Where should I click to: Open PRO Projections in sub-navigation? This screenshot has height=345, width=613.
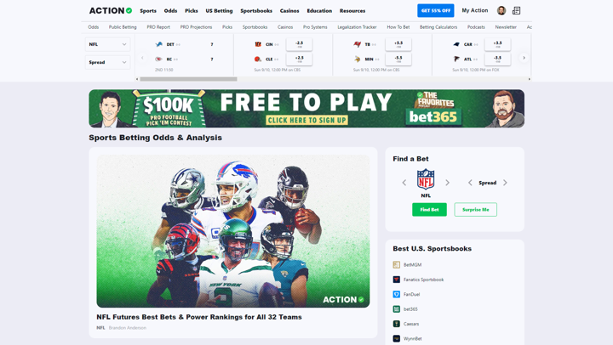pyautogui.click(x=196, y=27)
